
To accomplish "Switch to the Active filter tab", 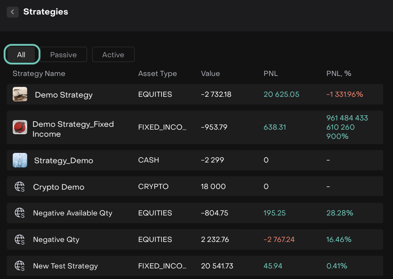I will (113, 55).
